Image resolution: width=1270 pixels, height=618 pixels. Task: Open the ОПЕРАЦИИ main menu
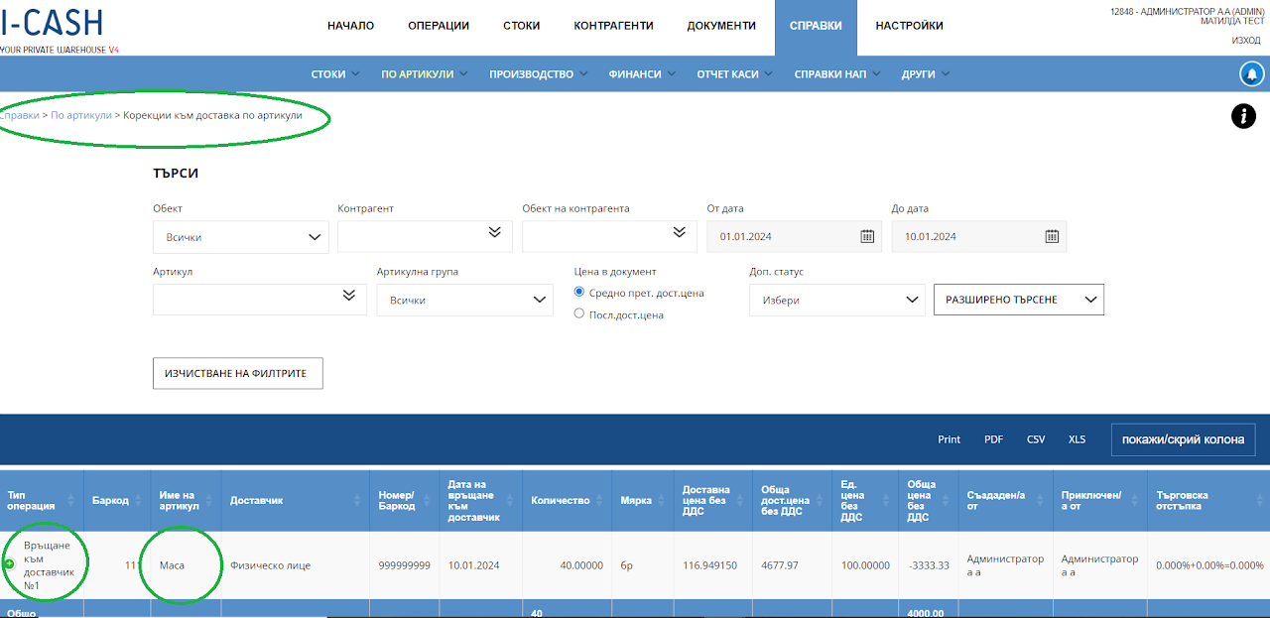pyautogui.click(x=439, y=26)
